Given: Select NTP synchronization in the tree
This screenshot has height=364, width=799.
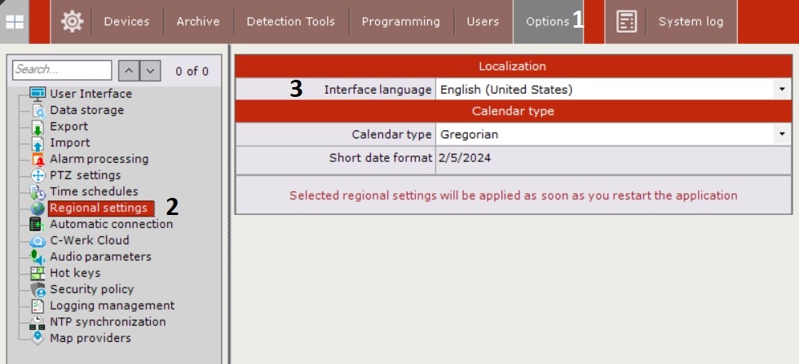Looking at the screenshot, I should point(108,322).
